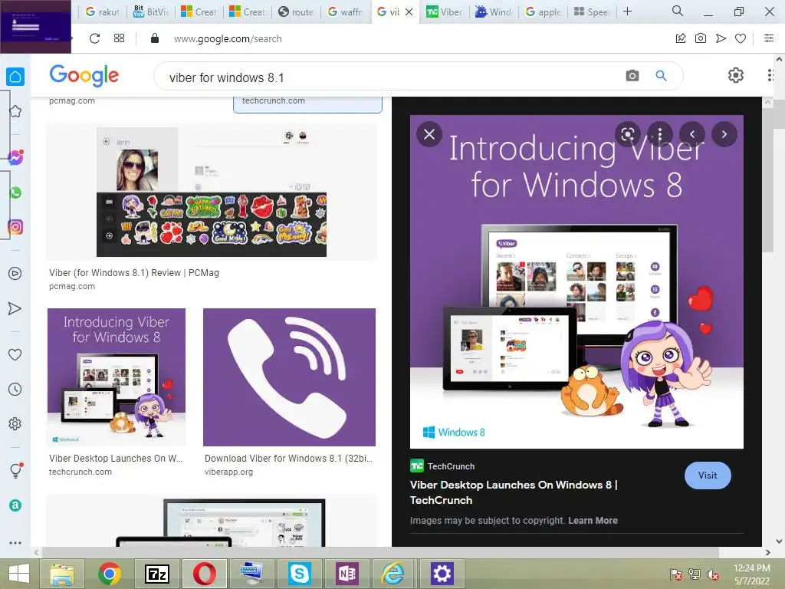Search by image with the camera icon
Viewport: 785px width, 589px height.
click(632, 76)
